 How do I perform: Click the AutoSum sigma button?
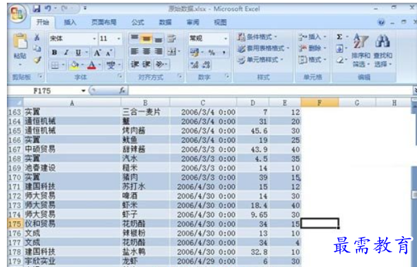click(339, 36)
